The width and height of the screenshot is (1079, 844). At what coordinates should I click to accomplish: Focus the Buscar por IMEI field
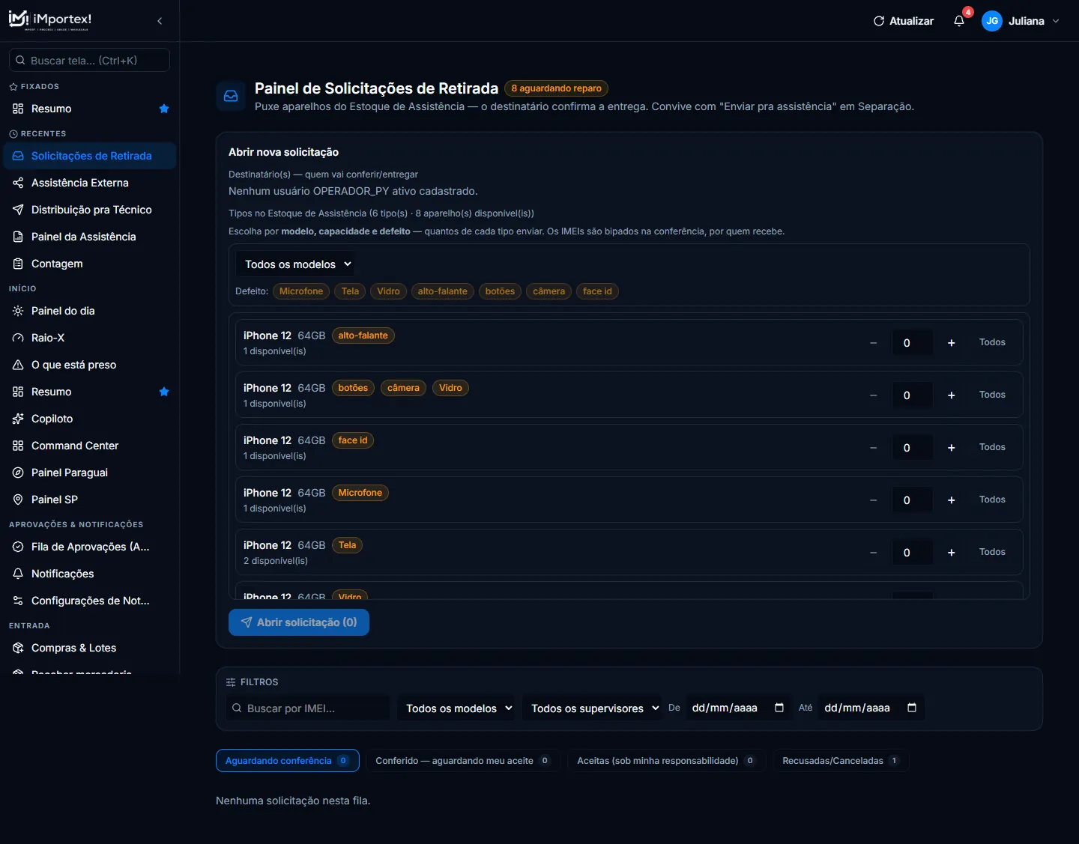[308, 708]
